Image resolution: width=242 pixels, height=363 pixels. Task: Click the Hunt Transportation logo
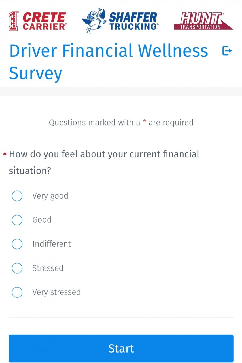coord(203,21)
